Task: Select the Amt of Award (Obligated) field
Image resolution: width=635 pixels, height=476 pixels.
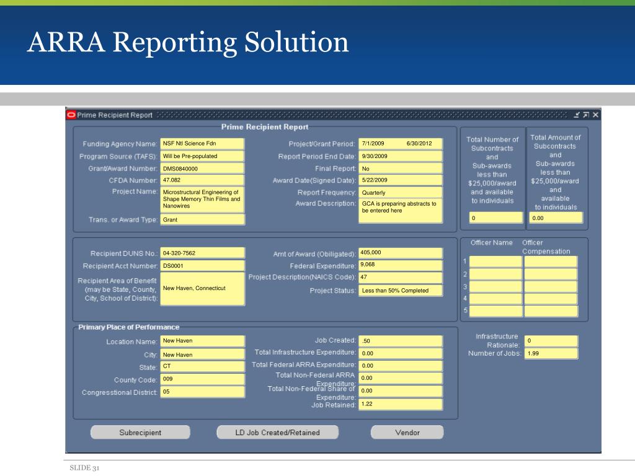Action: pyautogui.click(x=401, y=253)
